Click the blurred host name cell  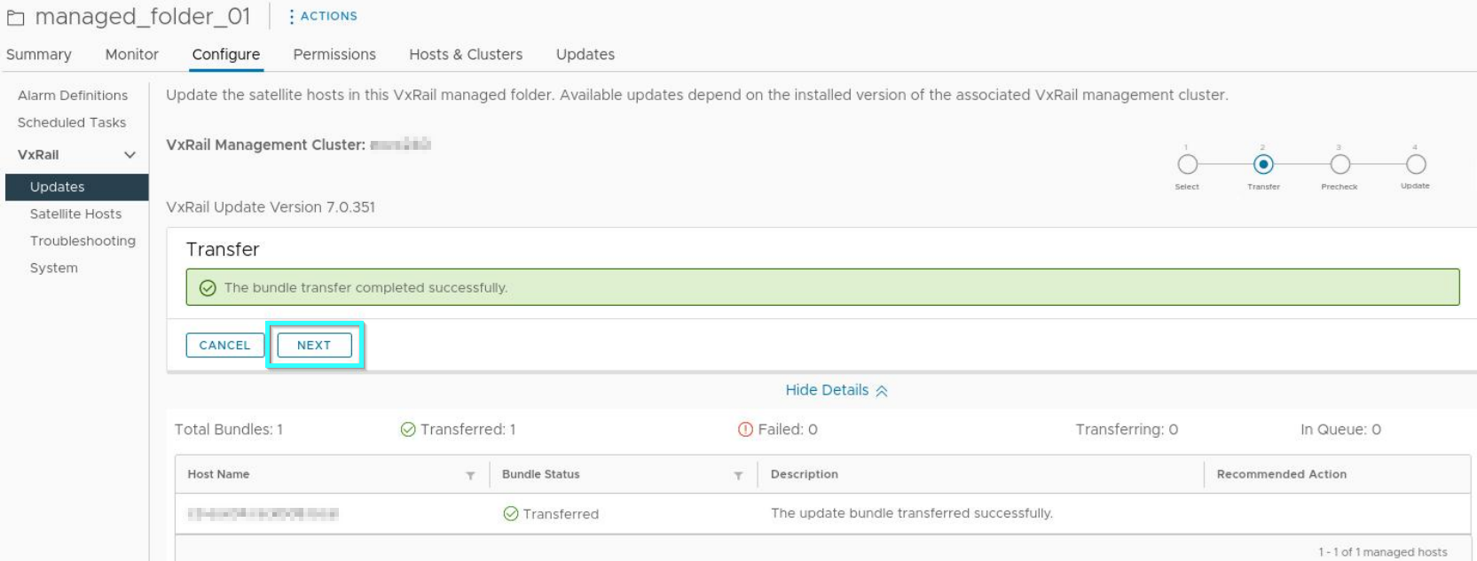263,514
